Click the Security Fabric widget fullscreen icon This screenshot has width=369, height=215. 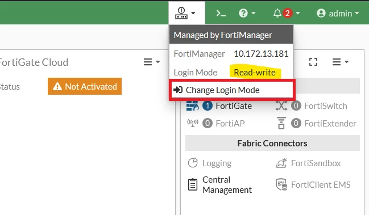click(313, 62)
